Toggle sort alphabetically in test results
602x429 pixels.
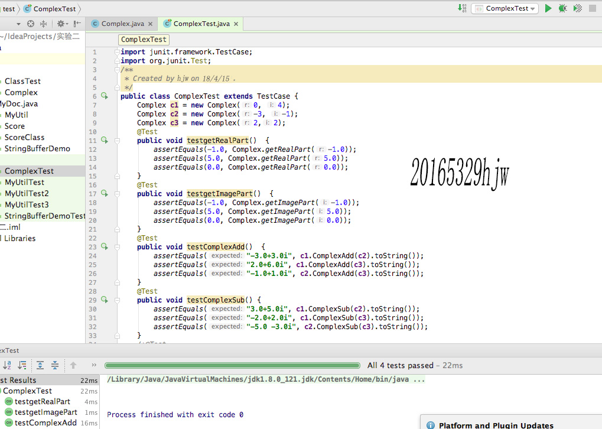pyautogui.click(x=7, y=365)
